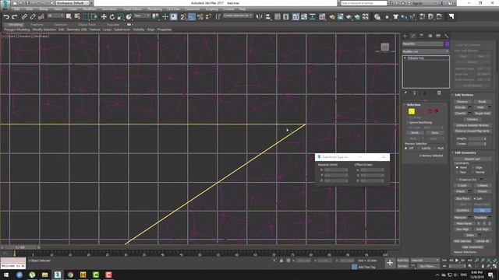This screenshot has width=499, height=280.
Task: Switch to the Display command panel tab
Action: pyautogui.click(x=438, y=36)
